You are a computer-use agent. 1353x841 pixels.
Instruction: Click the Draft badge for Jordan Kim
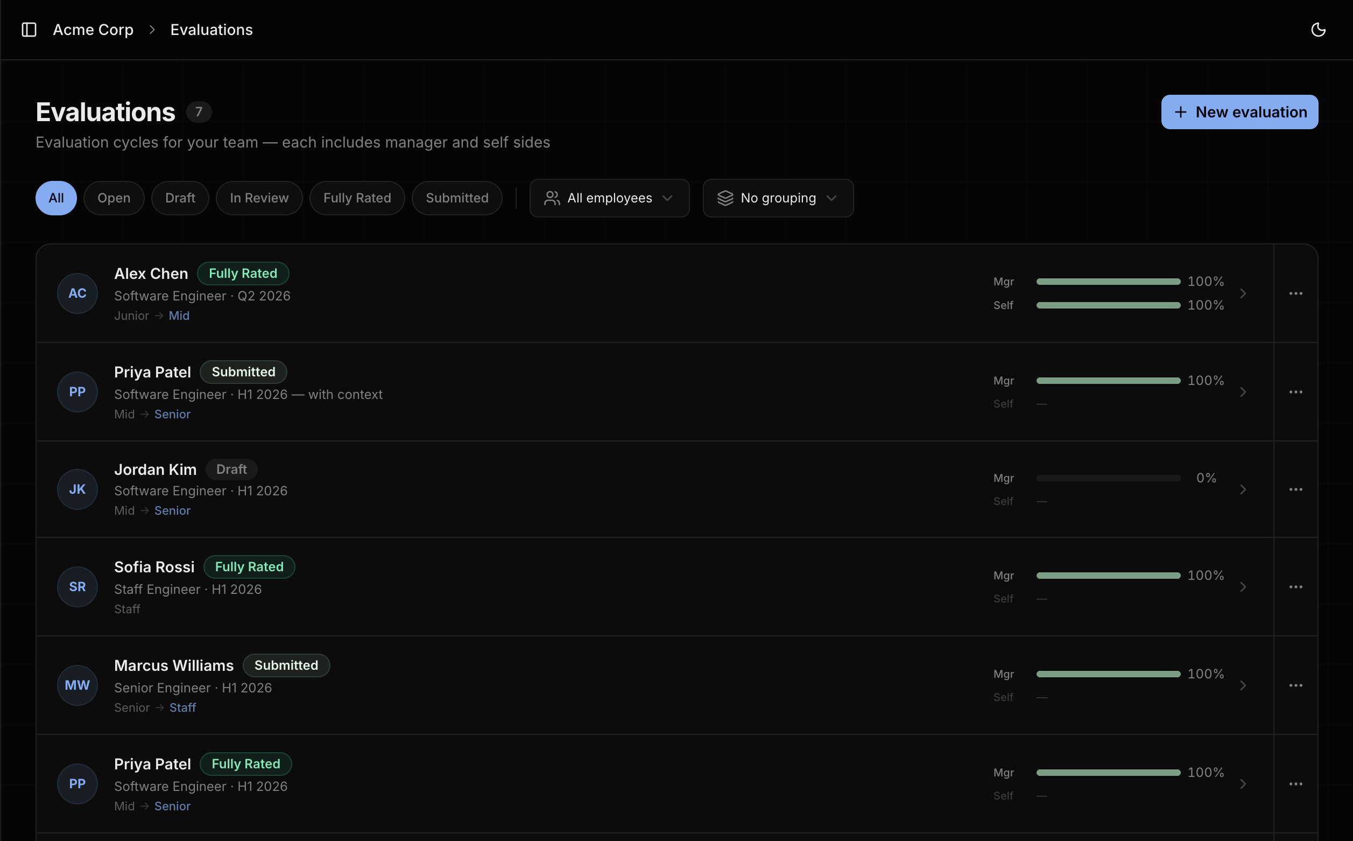point(231,469)
